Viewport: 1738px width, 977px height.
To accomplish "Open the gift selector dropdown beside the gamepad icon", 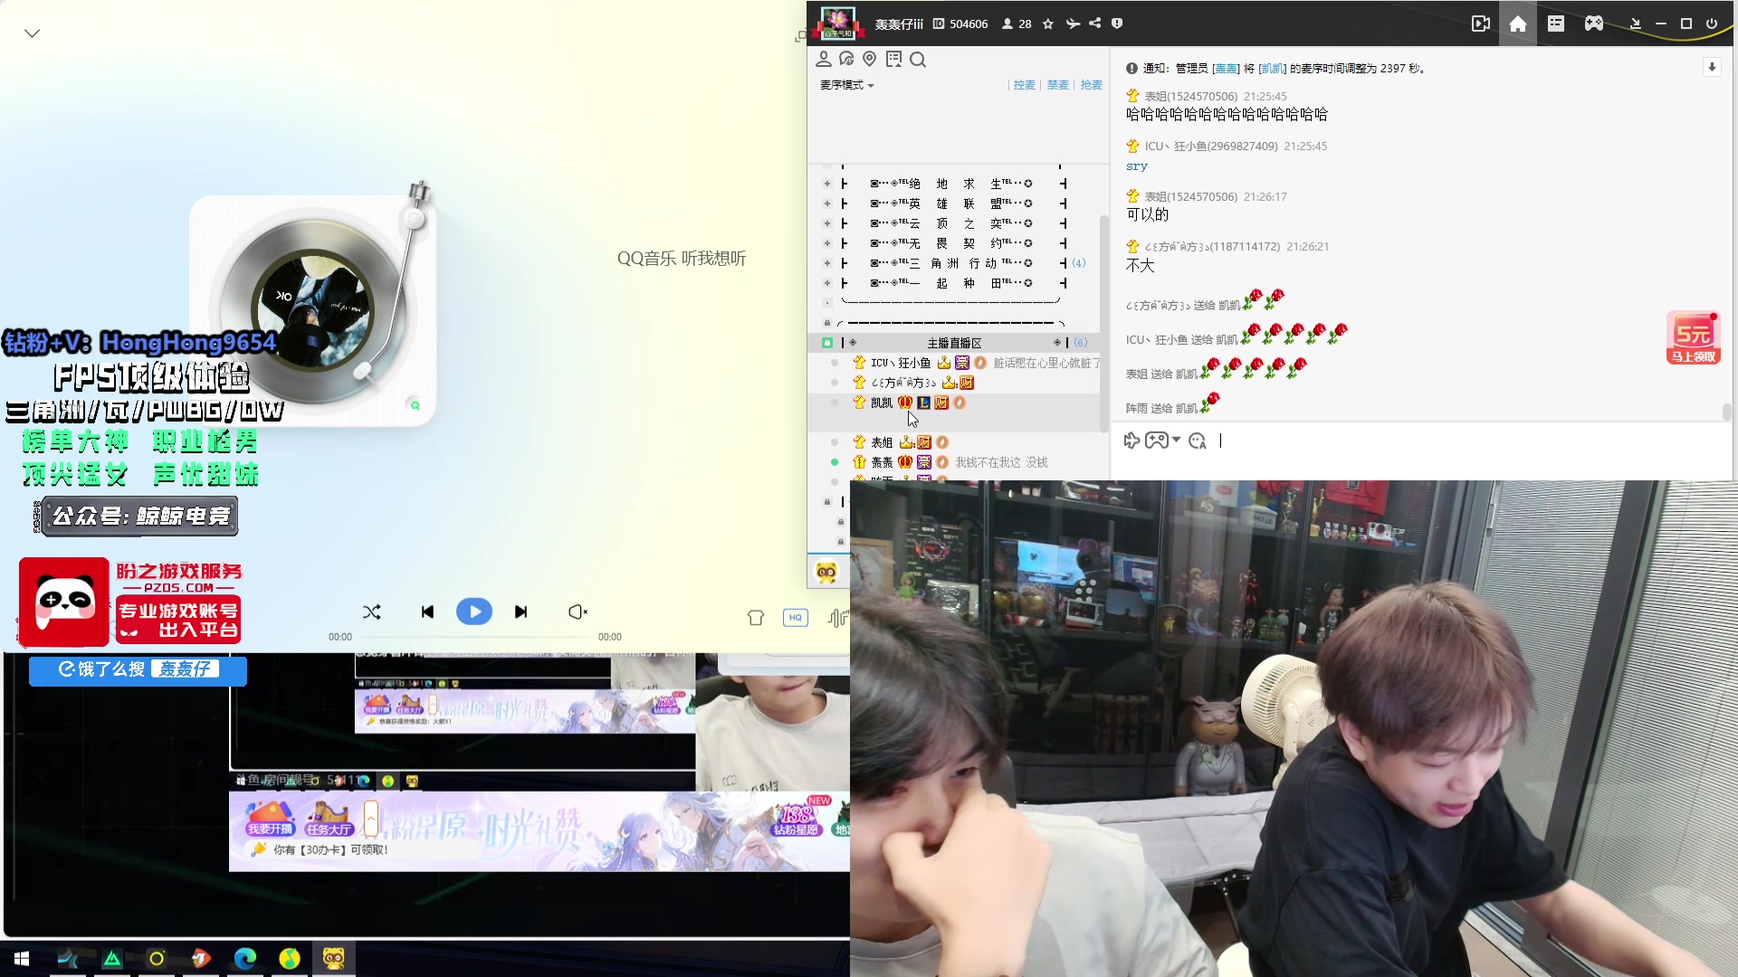I will pos(1178,441).
